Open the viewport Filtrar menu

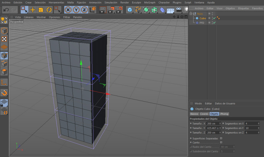click(67, 17)
